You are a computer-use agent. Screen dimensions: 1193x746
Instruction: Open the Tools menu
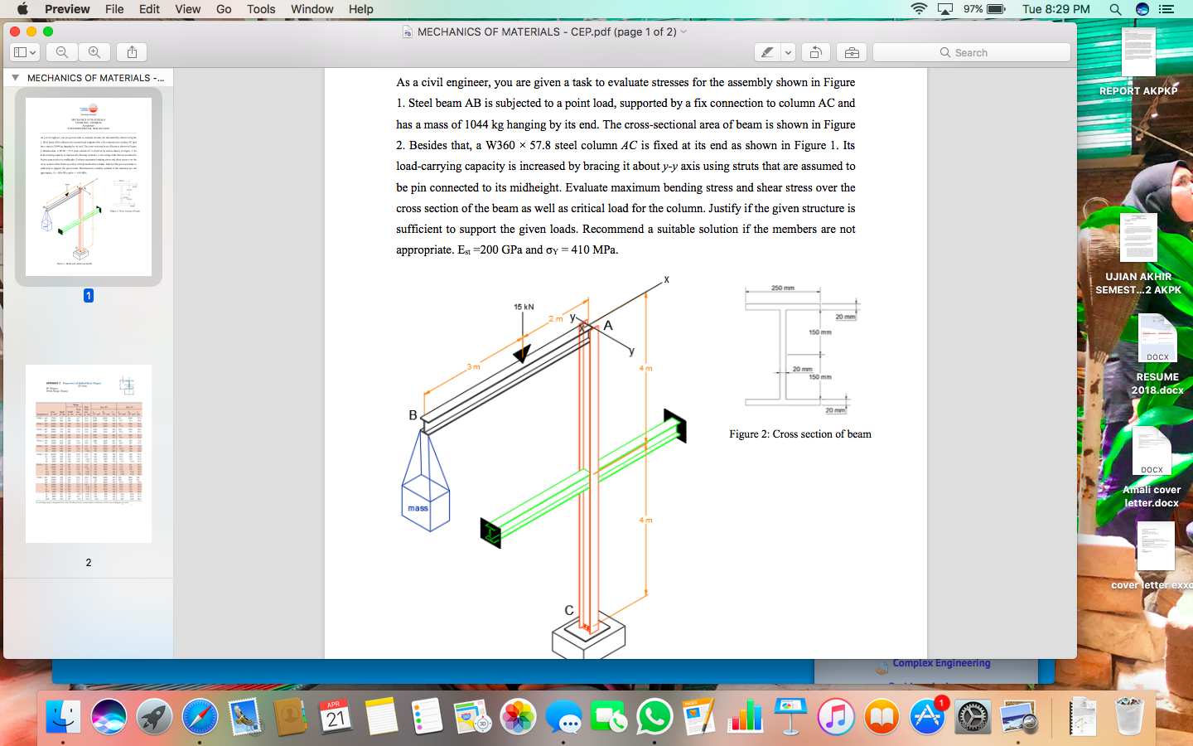(261, 9)
